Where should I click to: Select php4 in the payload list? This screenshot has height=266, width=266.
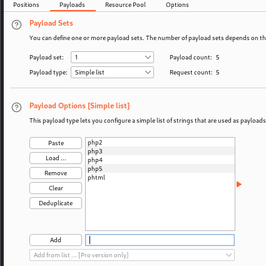160,160
